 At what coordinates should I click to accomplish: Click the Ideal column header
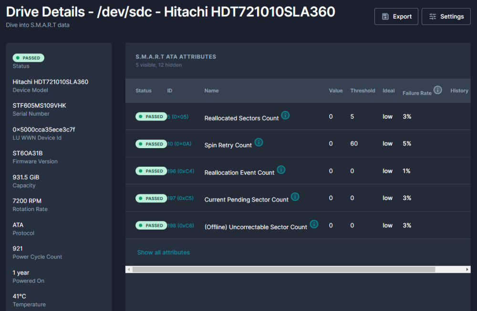click(388, 90)
